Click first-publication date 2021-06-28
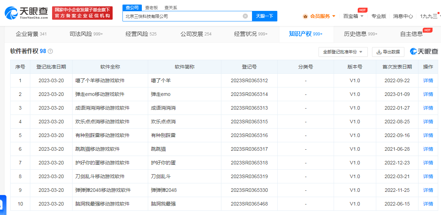Image resolution: width=441 pixels, height=215 pixels. click(397, 149)
